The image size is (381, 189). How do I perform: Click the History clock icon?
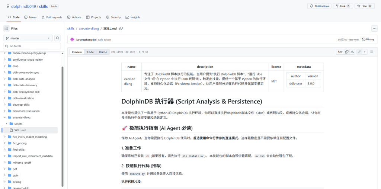364,39
